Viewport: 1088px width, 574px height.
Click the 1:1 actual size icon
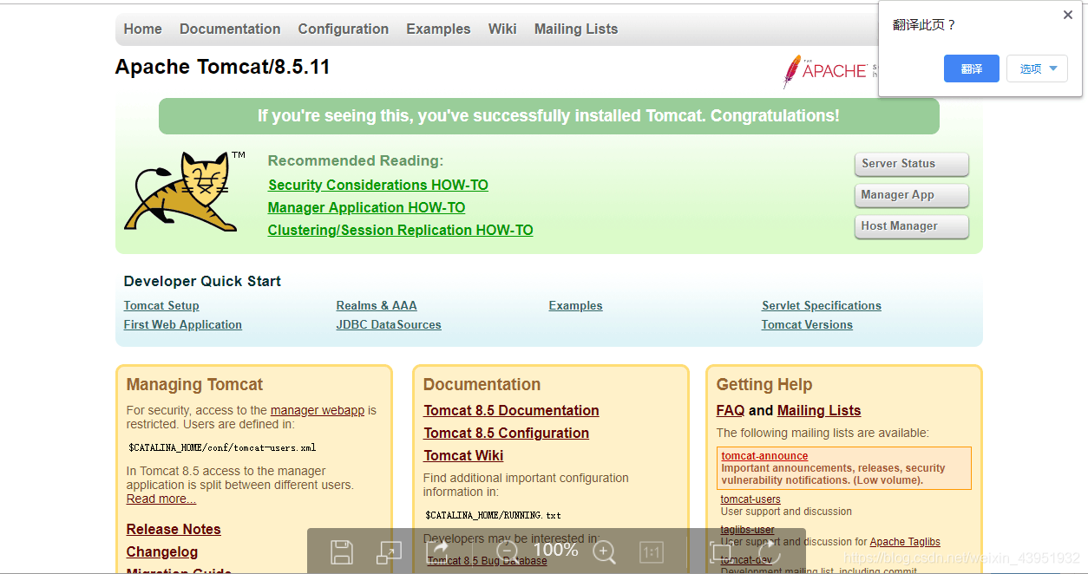[x=652, y=551]
